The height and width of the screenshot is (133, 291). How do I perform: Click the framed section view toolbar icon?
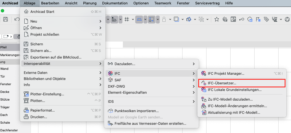coord(233,19)
